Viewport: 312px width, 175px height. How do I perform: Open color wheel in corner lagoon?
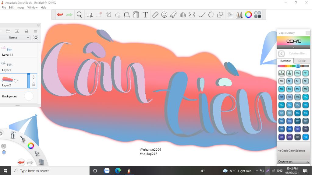tap(31, 146)
